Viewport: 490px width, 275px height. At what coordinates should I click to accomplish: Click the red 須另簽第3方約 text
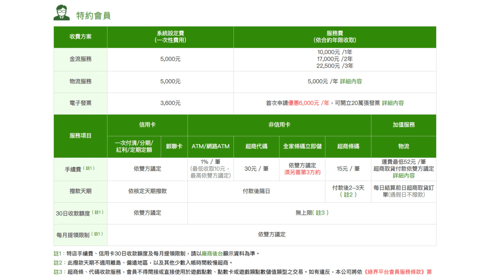pyautogui.click(x=302, y=172)
